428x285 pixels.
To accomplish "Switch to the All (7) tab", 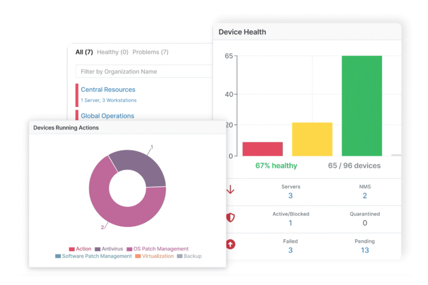I will click(84, 52).
